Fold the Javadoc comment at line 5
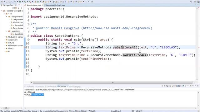Screen dimensions: 200x112 tap(30, 24)
